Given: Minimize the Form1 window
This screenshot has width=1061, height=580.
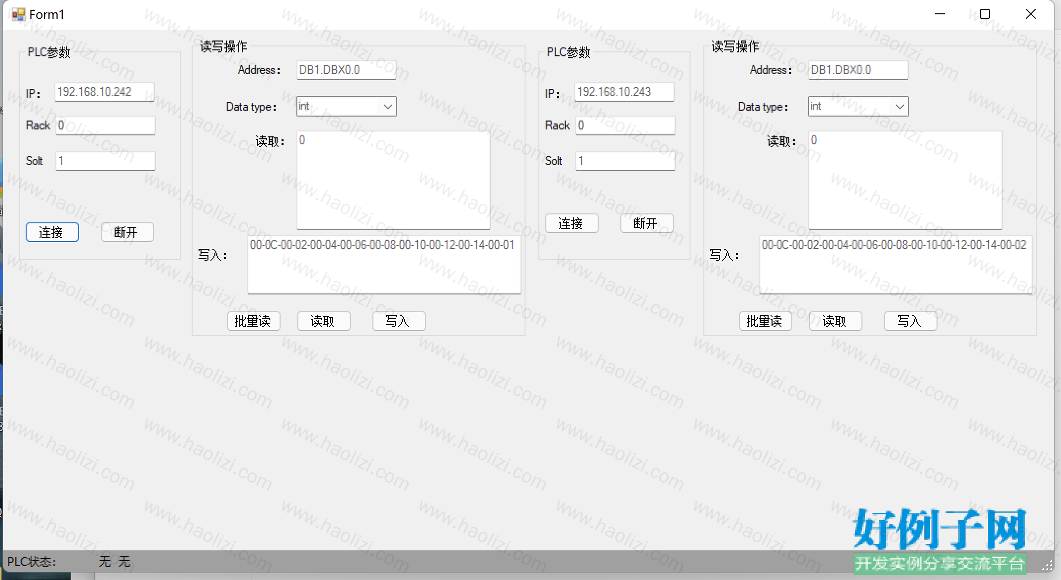Looking at the screenshot, I should point(940,14).
